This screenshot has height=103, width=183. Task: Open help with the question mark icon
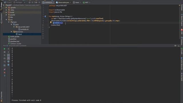[5, 76]
